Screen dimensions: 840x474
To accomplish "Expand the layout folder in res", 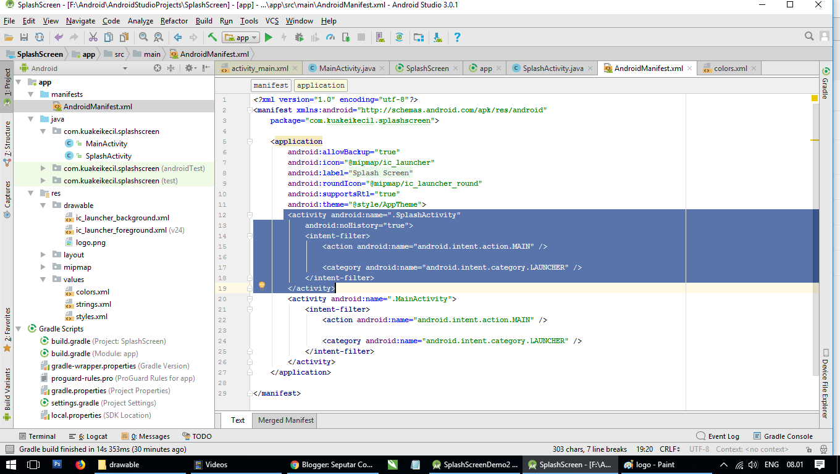I will point(41,254).
